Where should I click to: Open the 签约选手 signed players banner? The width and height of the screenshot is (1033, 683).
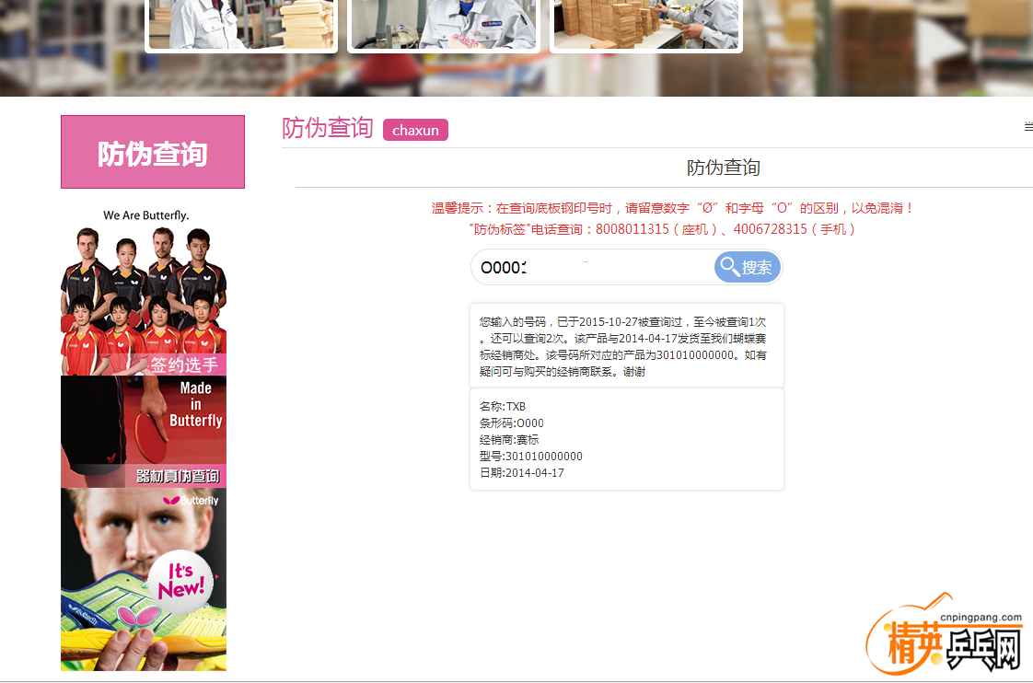pyautogui.click(x=183, y=365)
